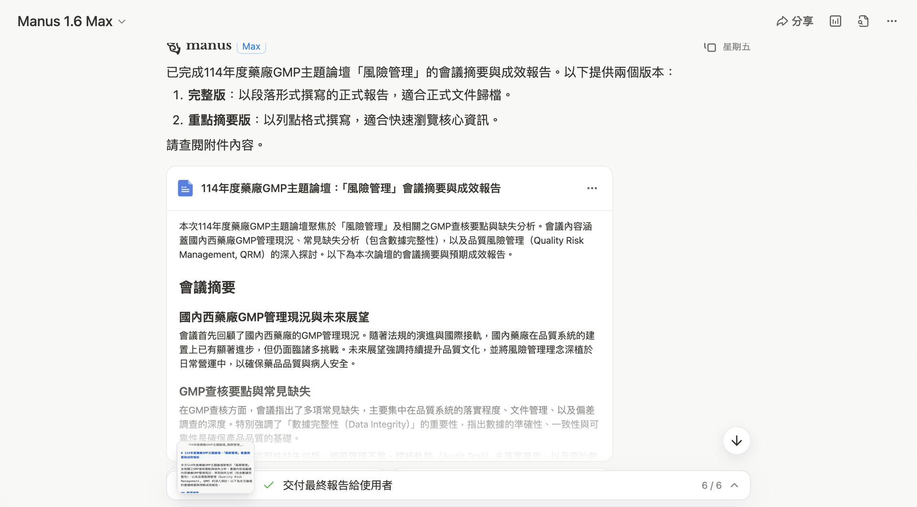The height and width of the screenshot is (507, 917).
Task: Open the file search icon in header
Action: [863, 21]
